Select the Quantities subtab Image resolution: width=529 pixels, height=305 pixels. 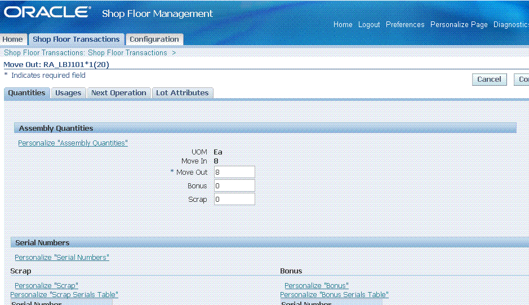(26, 93)
